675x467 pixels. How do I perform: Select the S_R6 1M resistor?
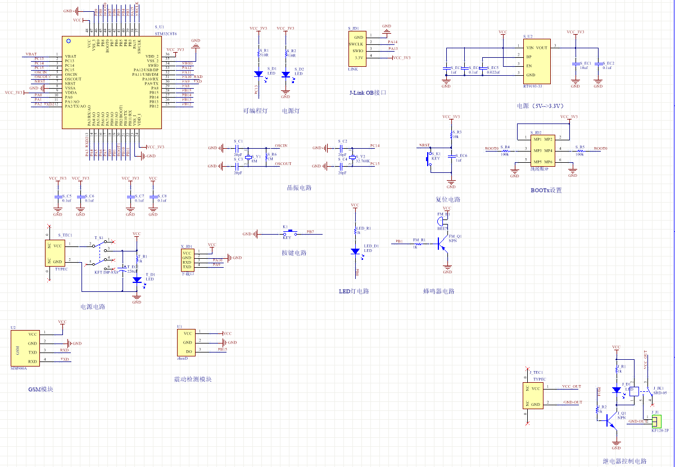pyautogui.click(x=267, y=157)
